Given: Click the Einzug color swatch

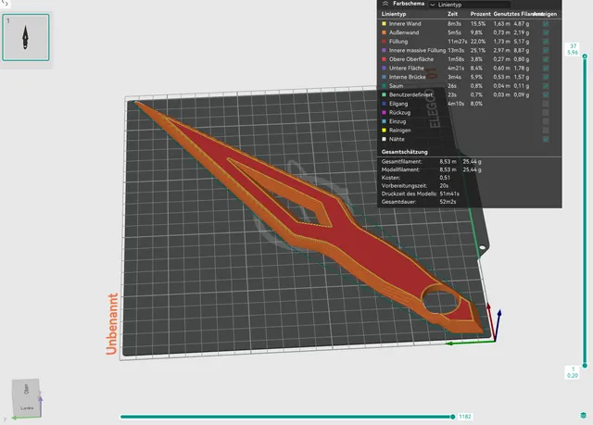Looking at the screenshot, I should coord(384,121).
